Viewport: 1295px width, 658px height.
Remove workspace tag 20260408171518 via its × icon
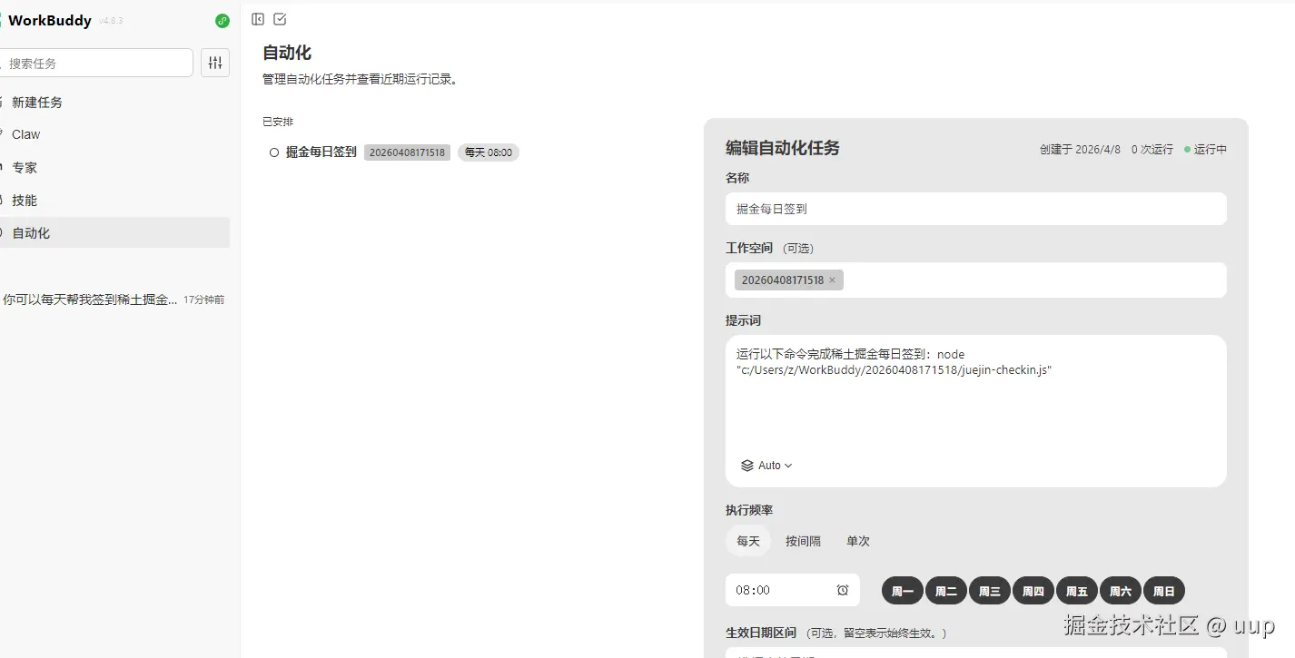[832, 280]
